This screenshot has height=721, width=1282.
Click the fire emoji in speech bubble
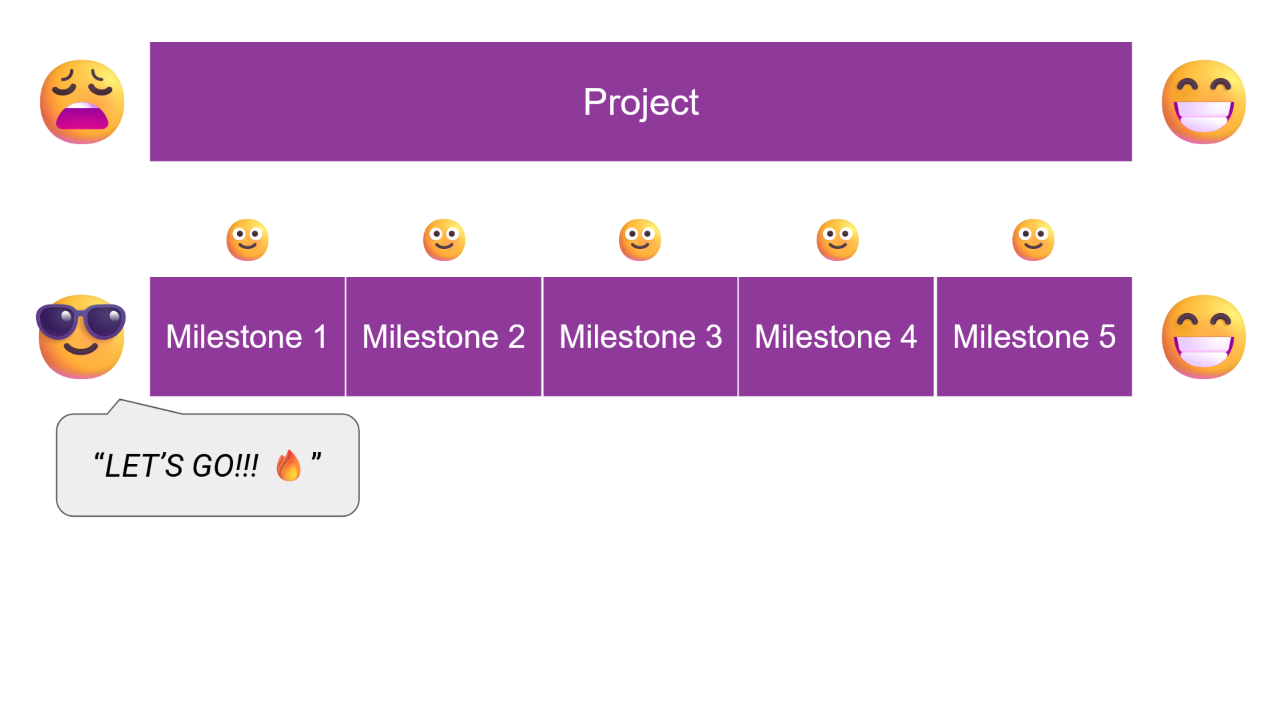[x=288, y=466]
